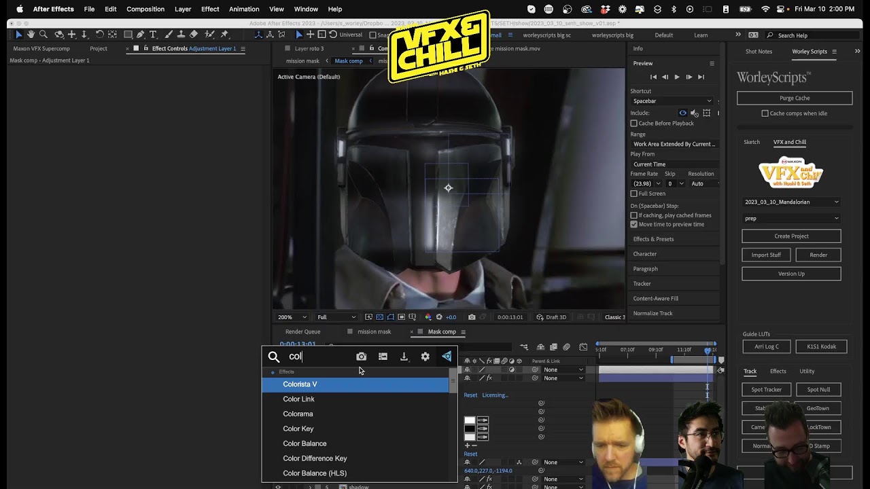
Task: Toggle include video eye in Preview
Action: [x=682, y=113]
